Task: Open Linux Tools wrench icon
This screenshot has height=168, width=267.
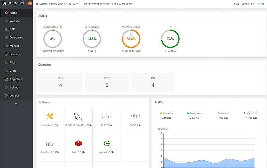Action: point(50,116)
